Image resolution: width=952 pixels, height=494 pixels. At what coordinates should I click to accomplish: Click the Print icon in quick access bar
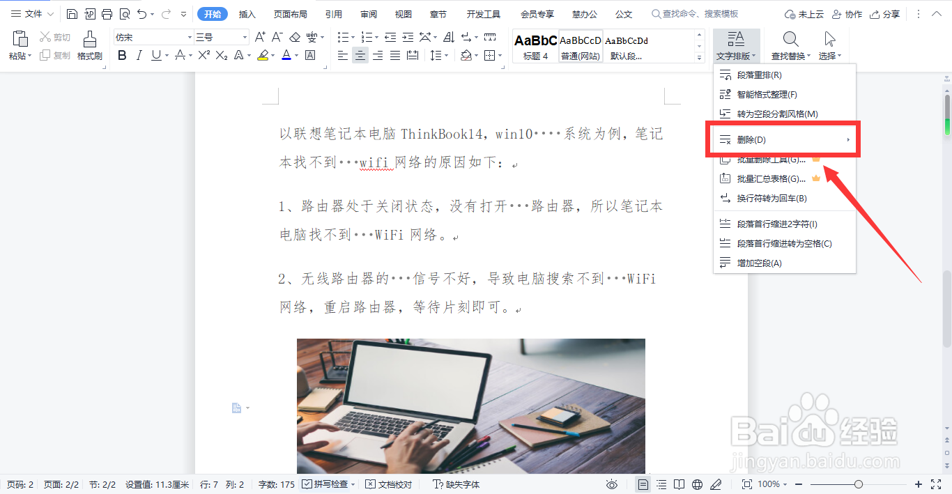tap(107, 14)
